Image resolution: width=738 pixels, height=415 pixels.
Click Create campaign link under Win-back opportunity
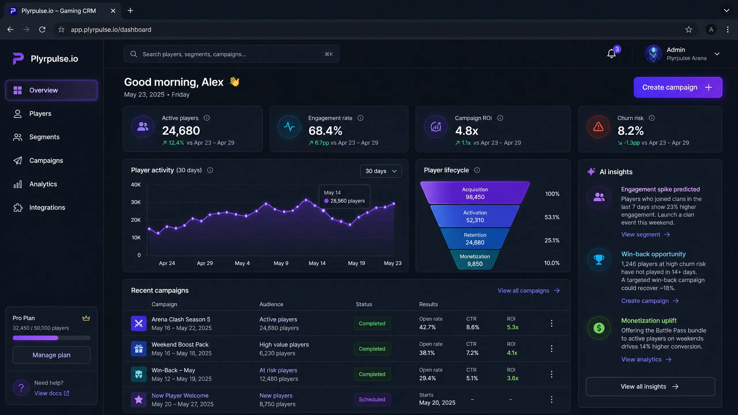pos(650,301)
